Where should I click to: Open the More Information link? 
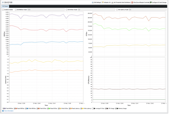(9, 111)
